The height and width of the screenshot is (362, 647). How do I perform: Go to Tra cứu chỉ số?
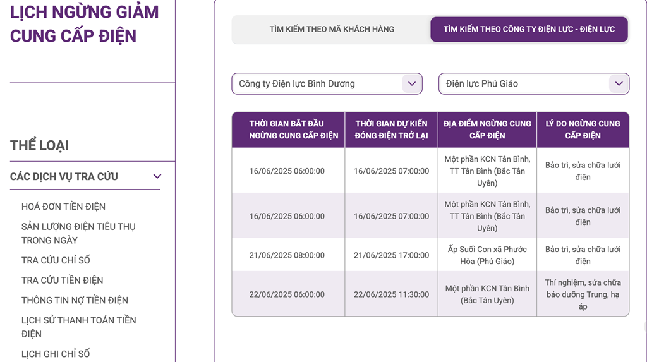tap(56, 260)
